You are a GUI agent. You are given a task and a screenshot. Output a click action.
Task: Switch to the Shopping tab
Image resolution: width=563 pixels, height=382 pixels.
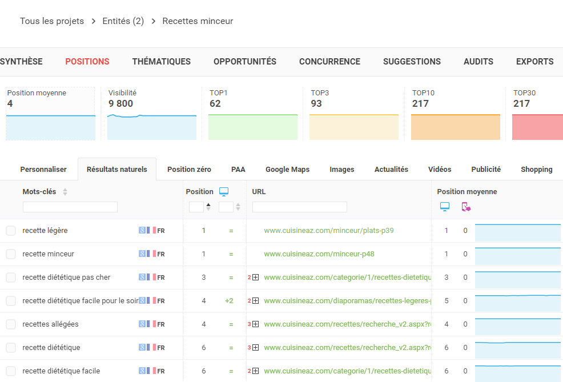point(536,170)
